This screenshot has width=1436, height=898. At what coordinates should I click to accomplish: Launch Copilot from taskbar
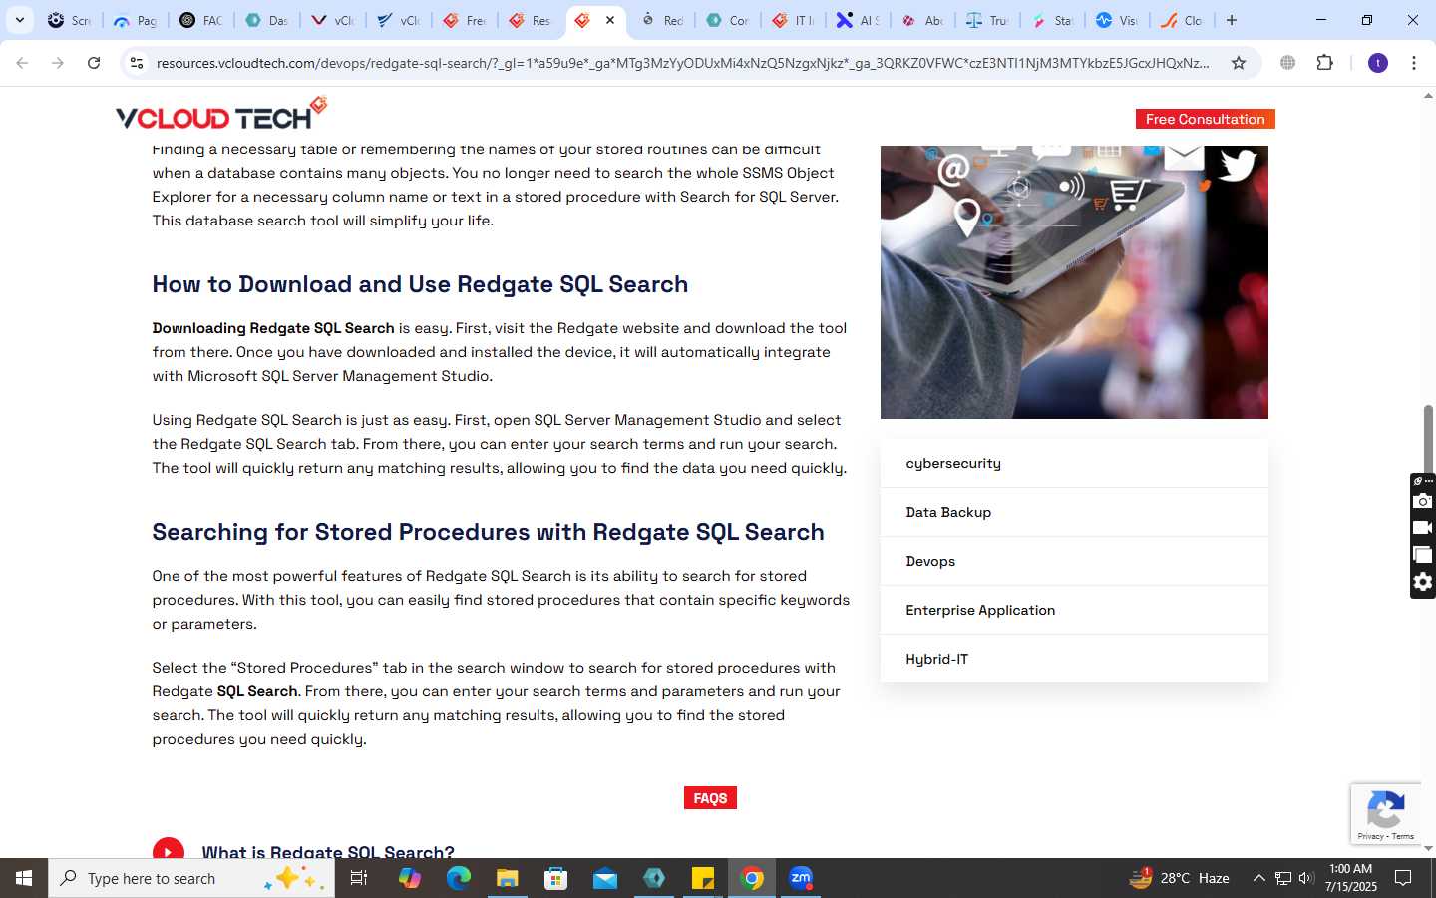pos(409,878)
